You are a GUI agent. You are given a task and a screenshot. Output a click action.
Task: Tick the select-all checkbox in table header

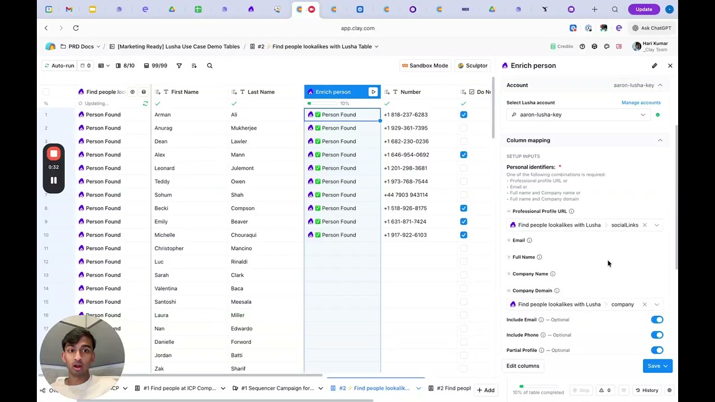[46, 92]
